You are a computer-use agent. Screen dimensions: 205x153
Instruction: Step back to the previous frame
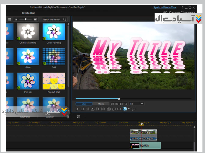coord(87,109)
